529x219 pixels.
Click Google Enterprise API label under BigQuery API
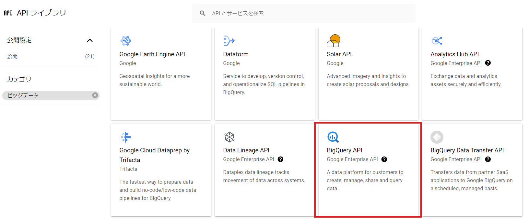coord(352,159)
